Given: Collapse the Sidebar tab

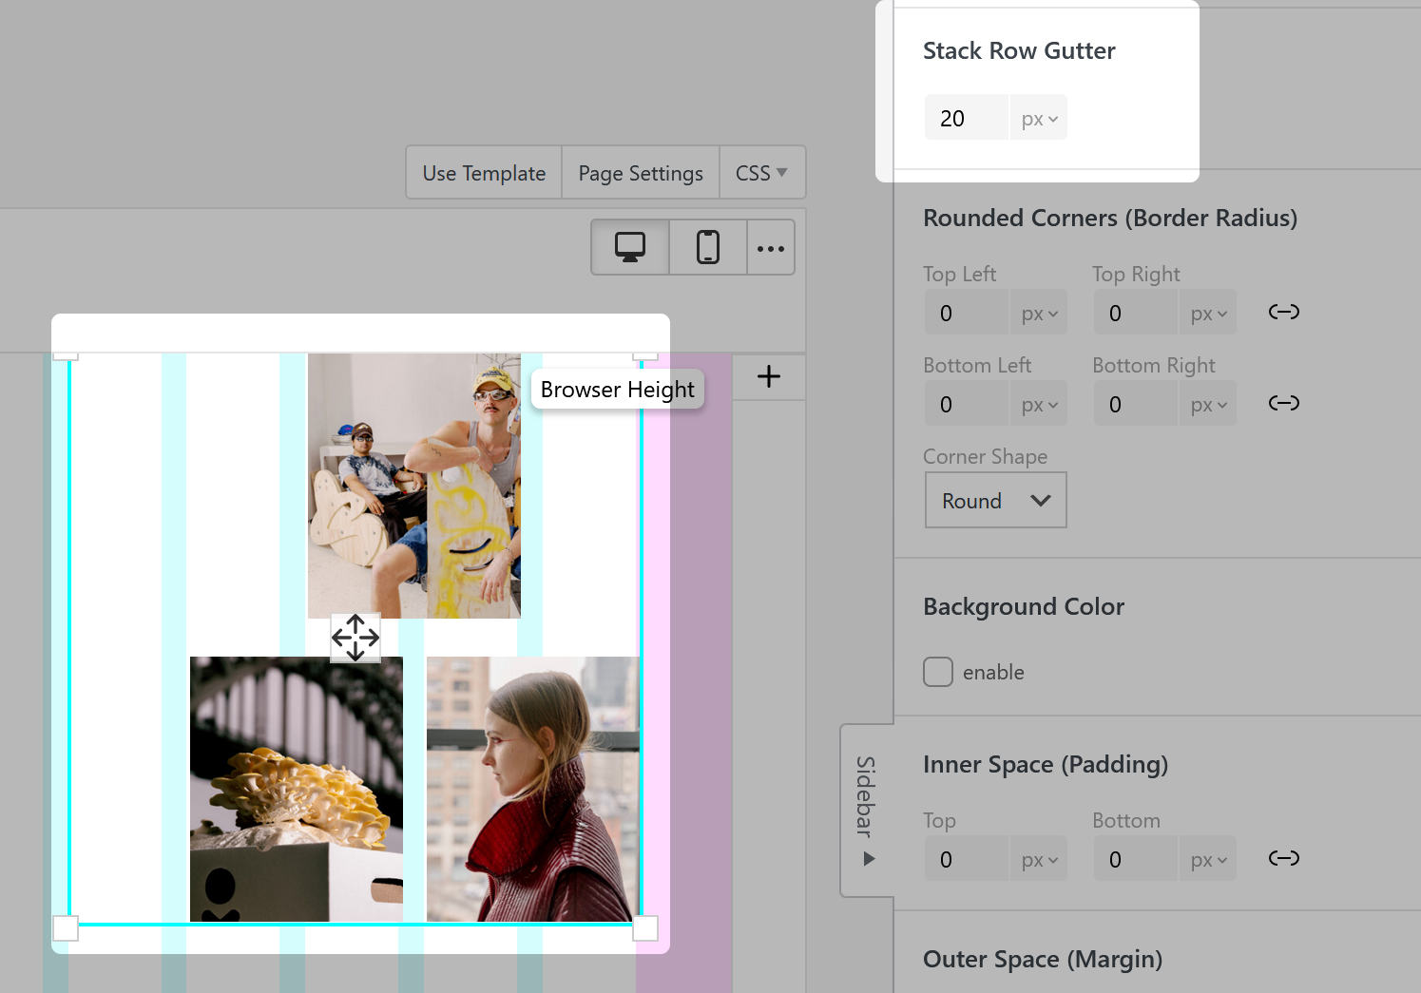Looking at the screenshot, I should point(866,810).
